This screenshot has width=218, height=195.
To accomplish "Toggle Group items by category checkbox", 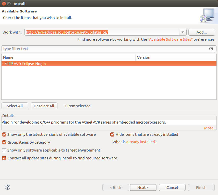I will coord(4,142).
